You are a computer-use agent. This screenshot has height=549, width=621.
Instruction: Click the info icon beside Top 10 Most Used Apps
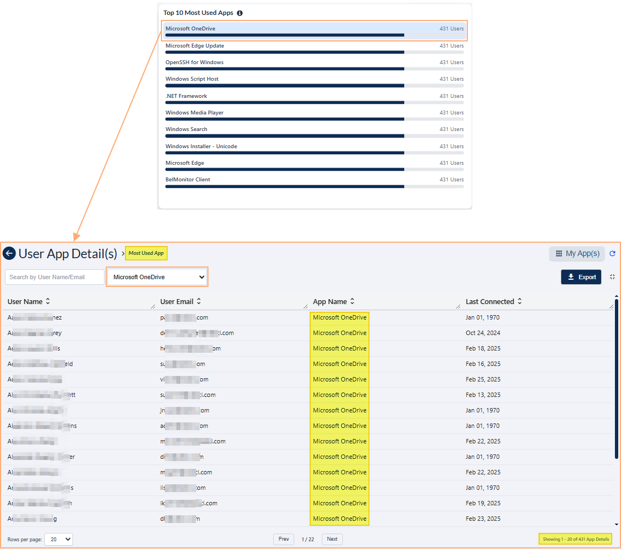point(239,12)
